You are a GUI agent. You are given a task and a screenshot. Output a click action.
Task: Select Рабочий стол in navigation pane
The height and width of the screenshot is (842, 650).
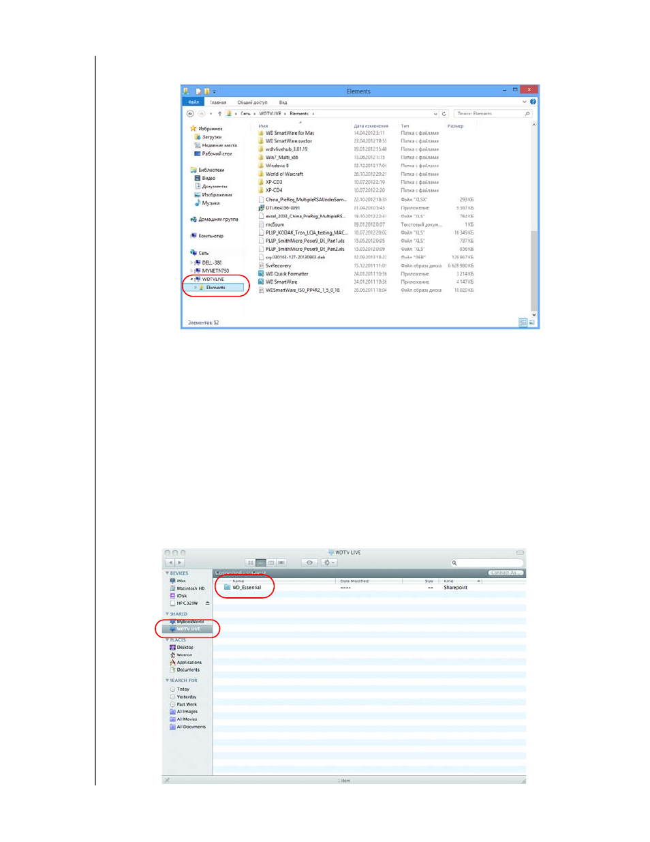pyautogui.click(x=213, y=153)
